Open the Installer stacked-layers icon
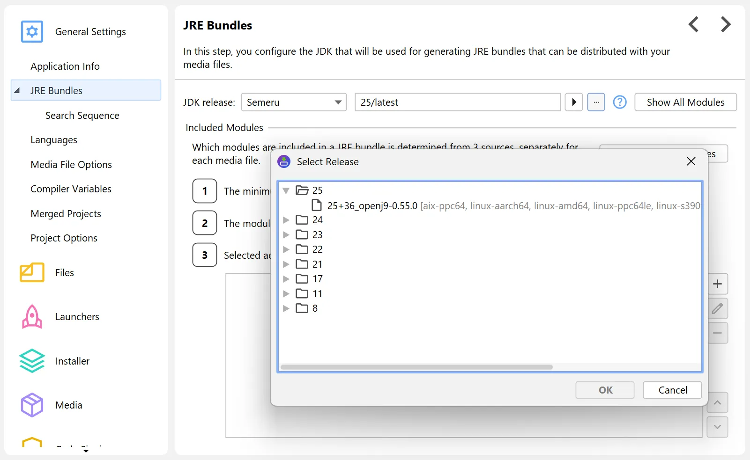 coord(31,361)
